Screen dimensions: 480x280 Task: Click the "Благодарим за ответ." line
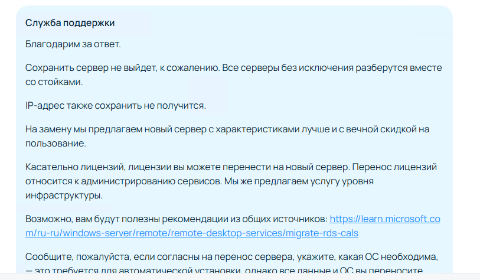(73, 44)
